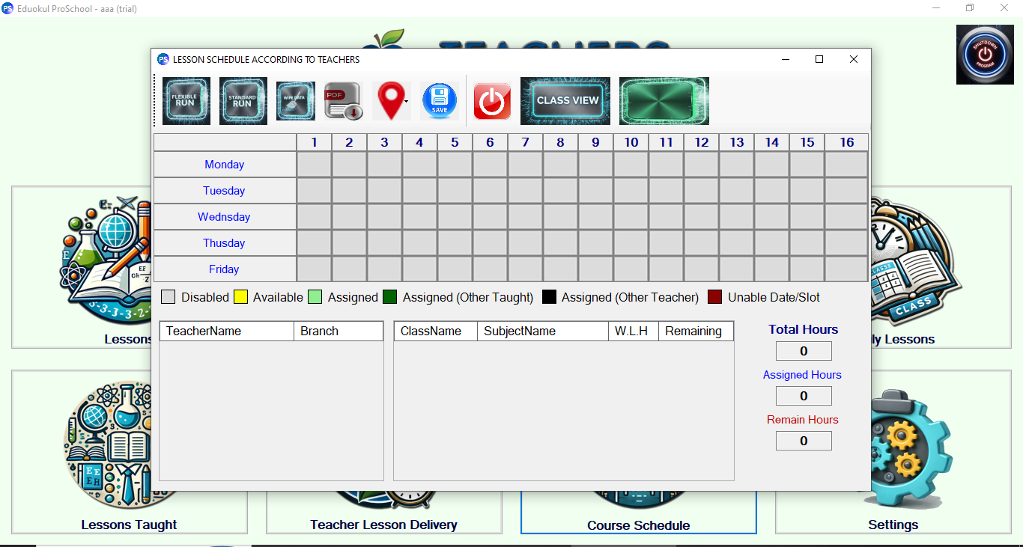The image size is (1023, 547).
Task: Click the Remaining column header
Action: pyautogui.click(x=696, y=331)
